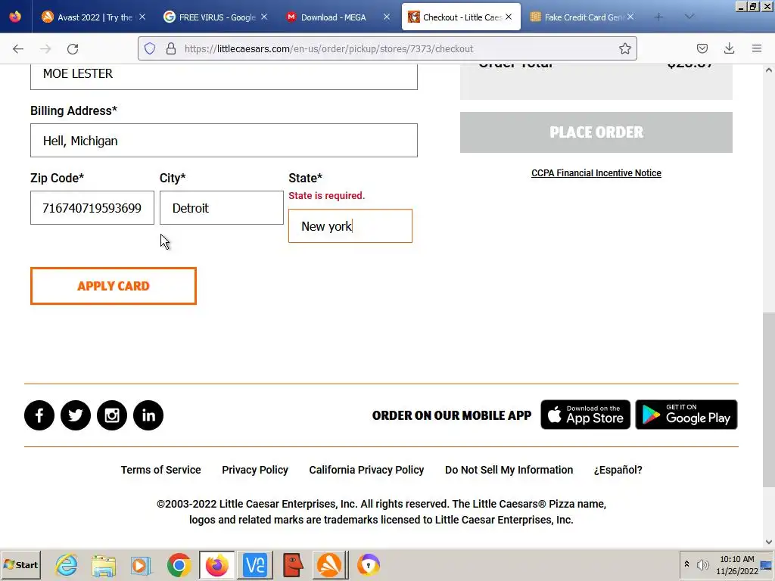The height and width of the screenshot is (581, 775).
Task: Click the name field containing MOE LESTER
Action: point(224,76)
